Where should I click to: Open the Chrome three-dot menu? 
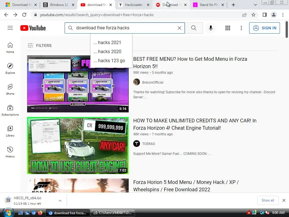click(283, 15)
